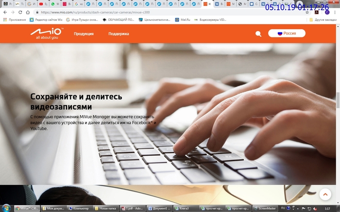The height and width of the screenshot is (212, 340).
Task: Open the Видеосерверы VID... bookmark
Action: pos(210,20)
